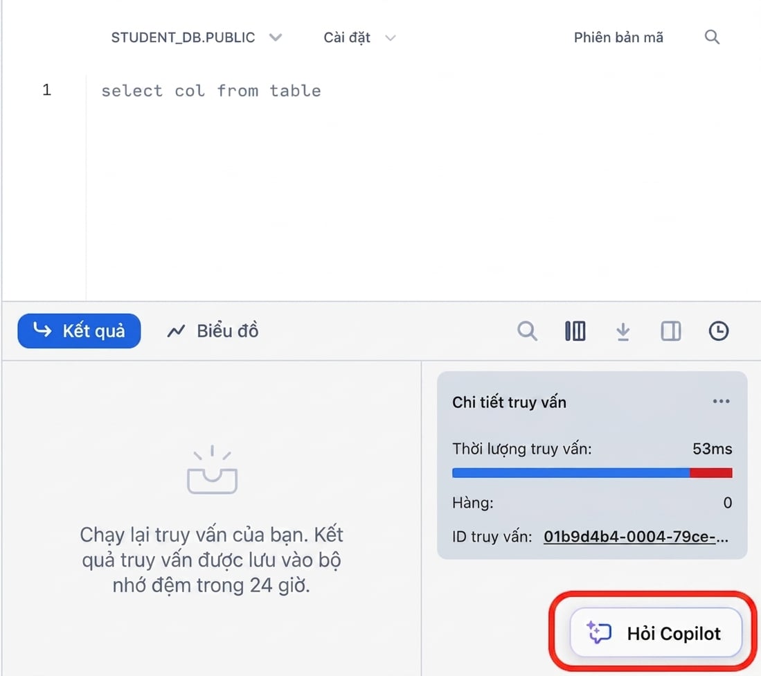Click the editor search magnifier icon
The width and height of the screenshot is (761, 676).
click(712, 37)
